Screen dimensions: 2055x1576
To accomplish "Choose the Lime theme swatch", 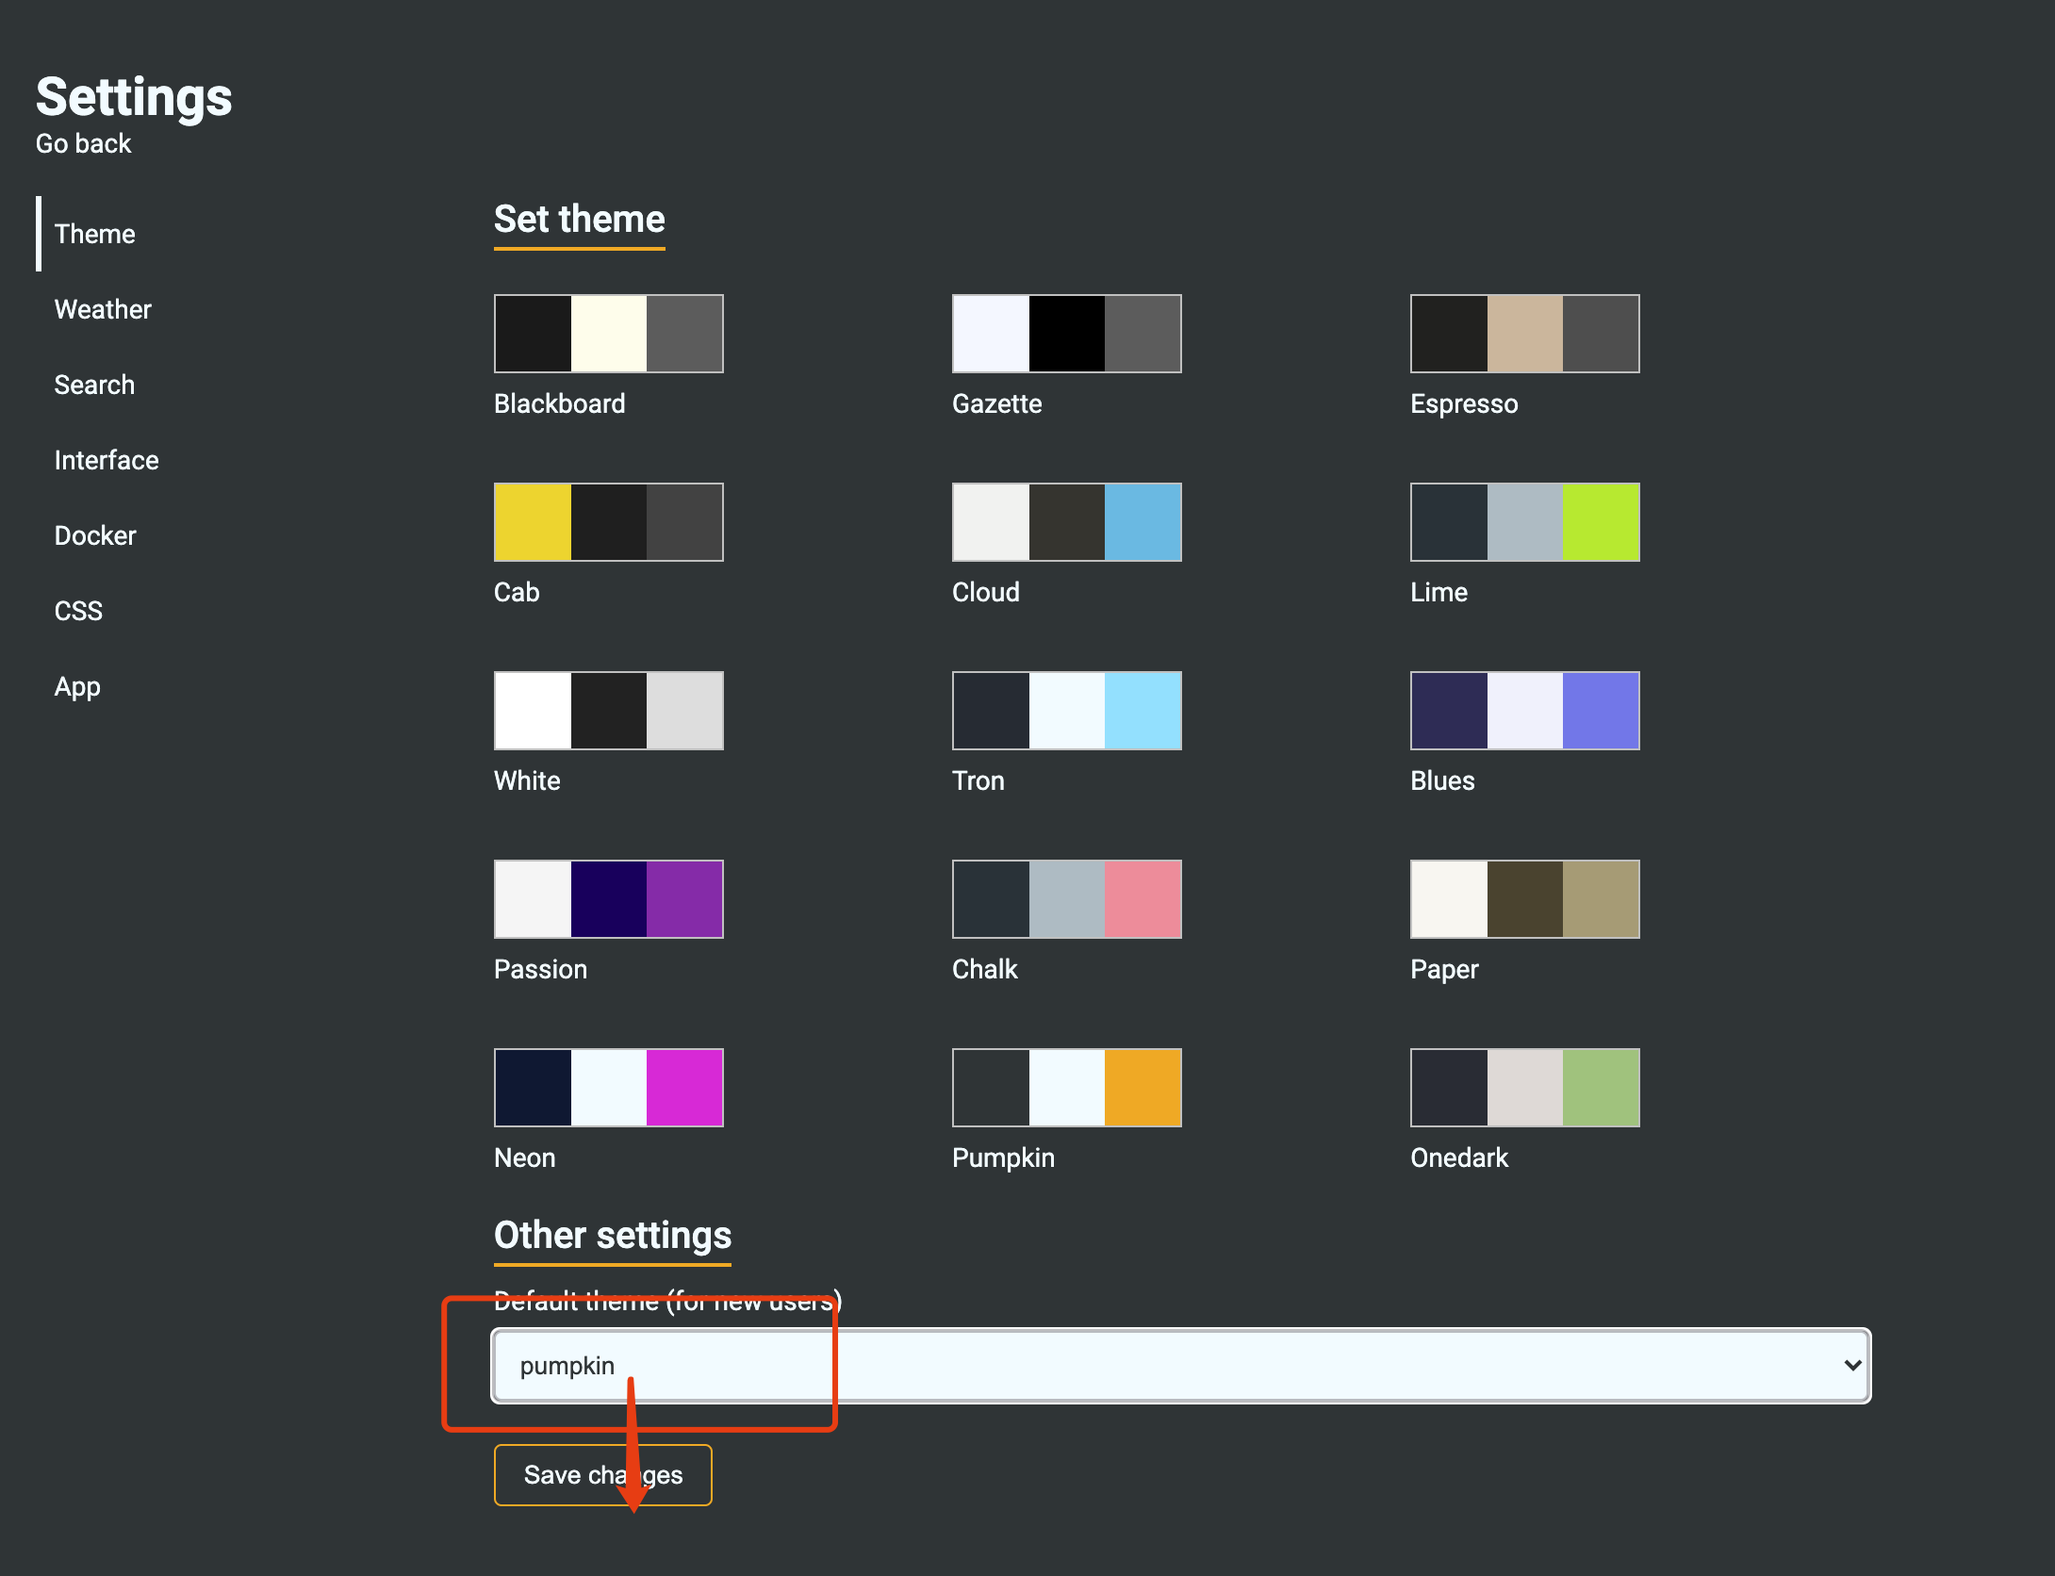I will 1524,522.
